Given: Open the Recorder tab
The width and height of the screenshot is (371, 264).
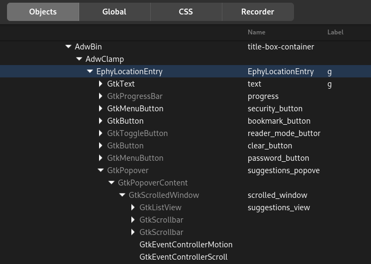Looking at the screenshot, I should pyautogui.click(x=258, y=12).
